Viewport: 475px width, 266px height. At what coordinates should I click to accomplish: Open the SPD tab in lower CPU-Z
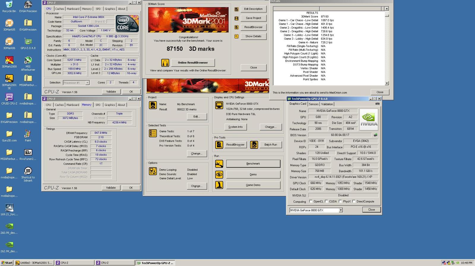pos(98,105)
